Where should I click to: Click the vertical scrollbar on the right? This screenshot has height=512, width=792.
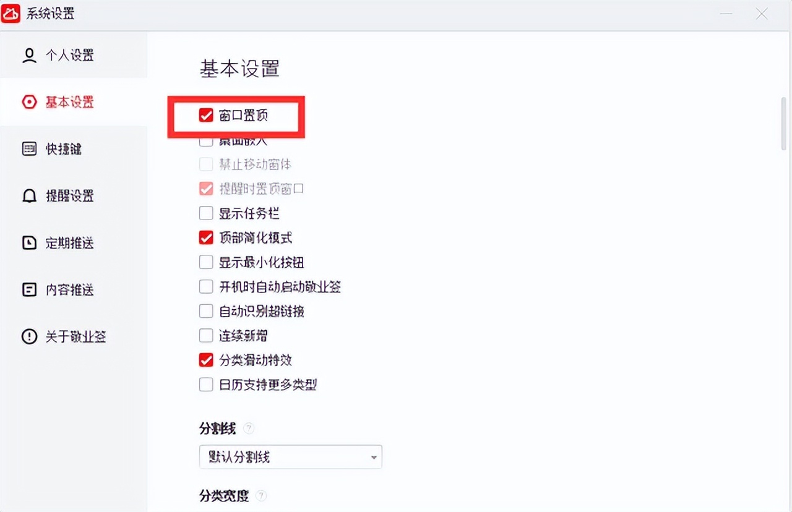pos(784,124)
